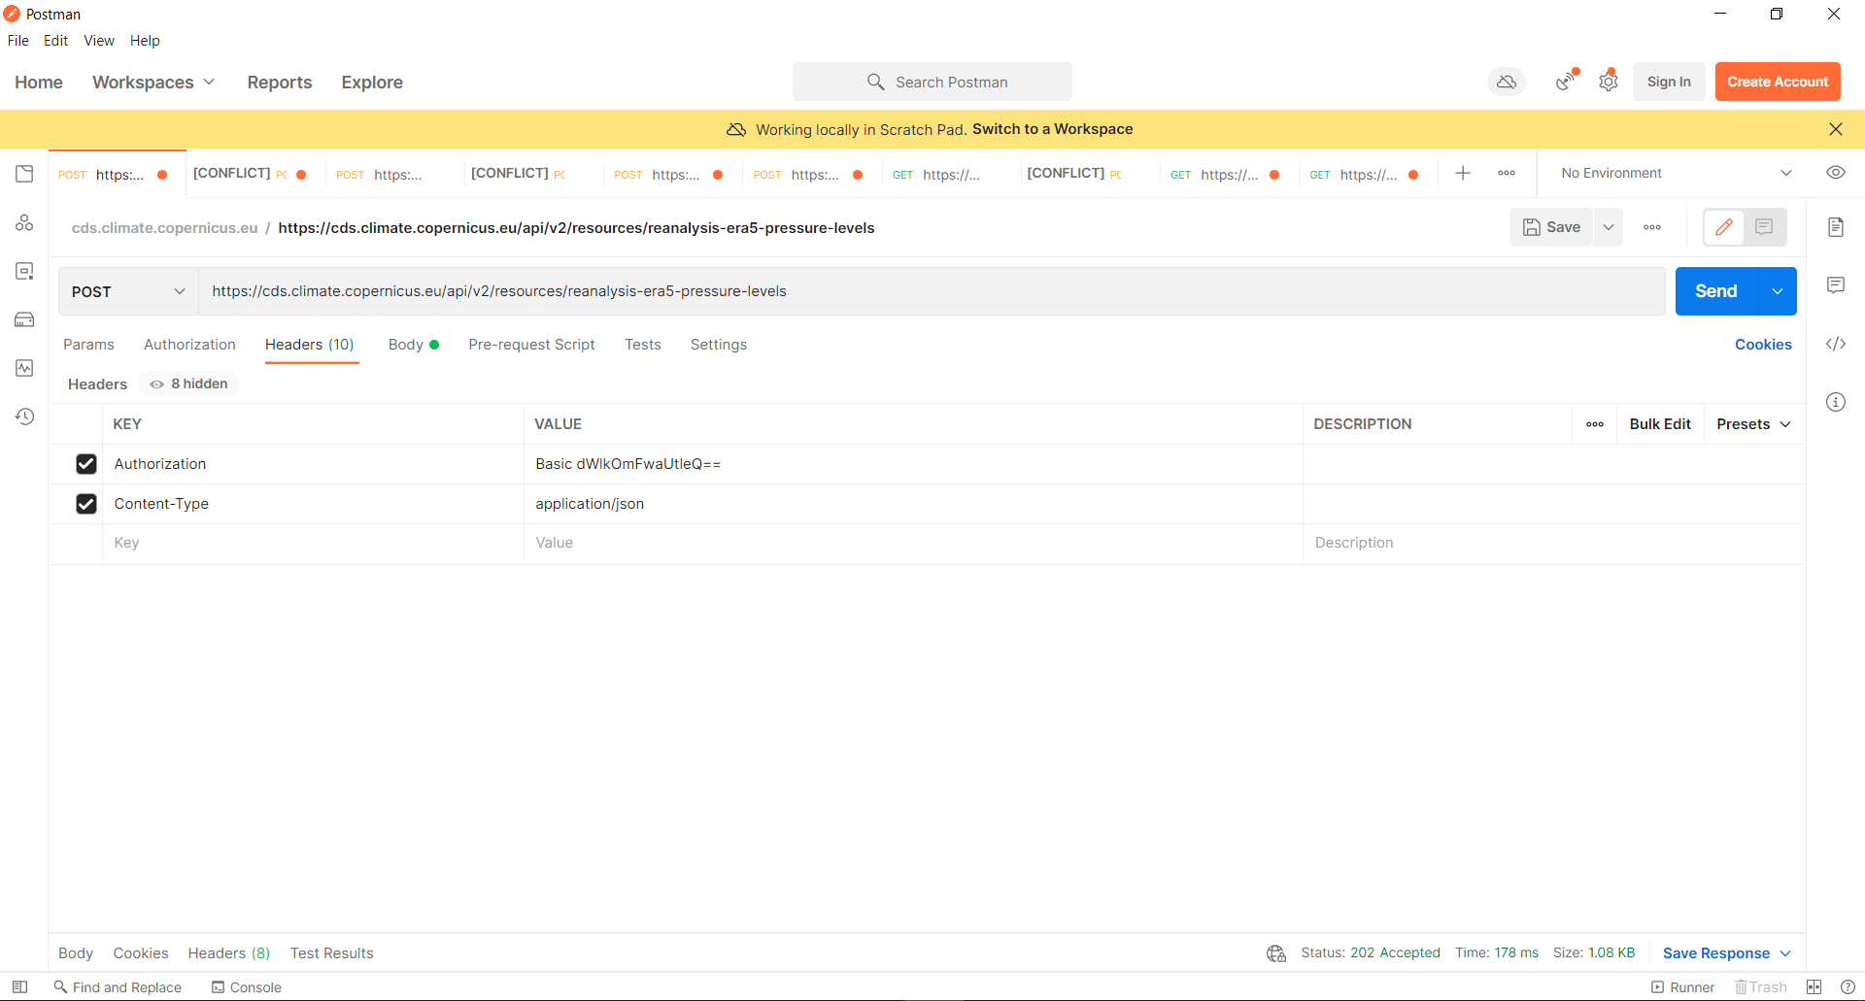Focus the Search Postman field
The image size is (1865, 1001).
click(932, 83)
